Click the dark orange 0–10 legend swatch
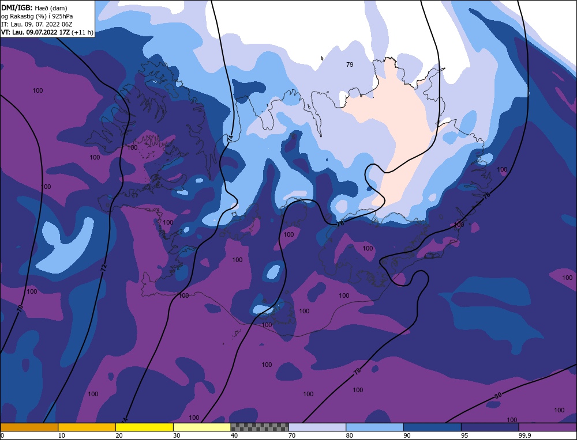 coord(29,427)
